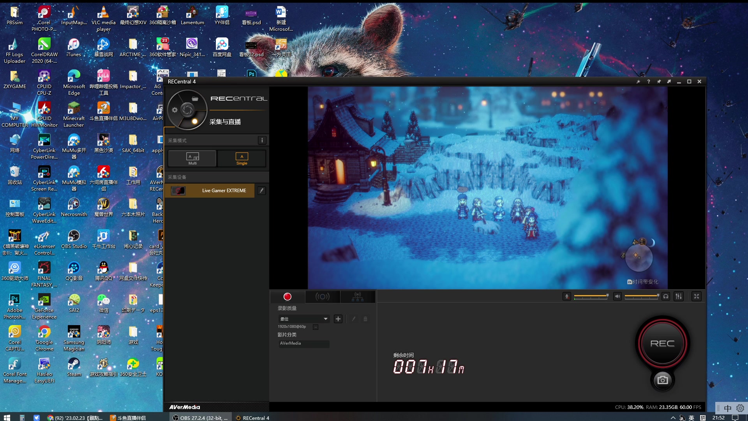Expand 采集模式 capture mode options
This screenshot has width=748, height=421.
point(262,139)
